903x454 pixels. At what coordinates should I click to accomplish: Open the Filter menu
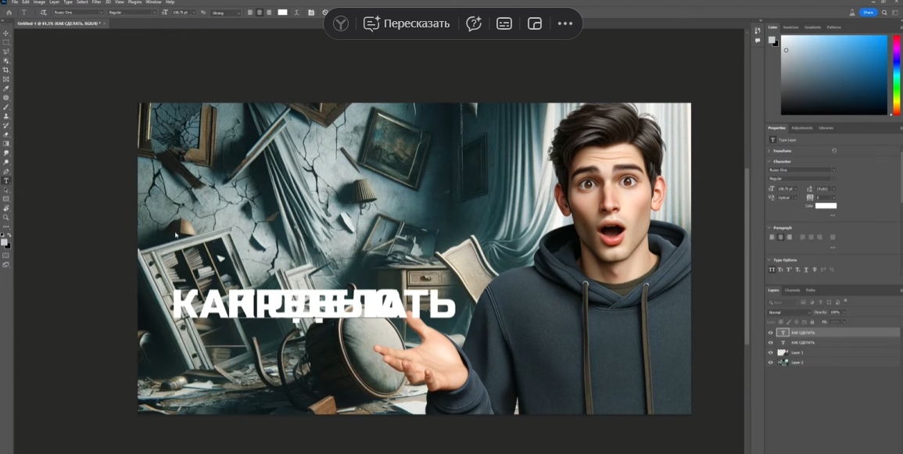[97, 2]
